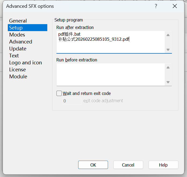Click the Run before extraction text box
Image resolution: width=187 pixels, height=177 pixels.
[110, 74]
